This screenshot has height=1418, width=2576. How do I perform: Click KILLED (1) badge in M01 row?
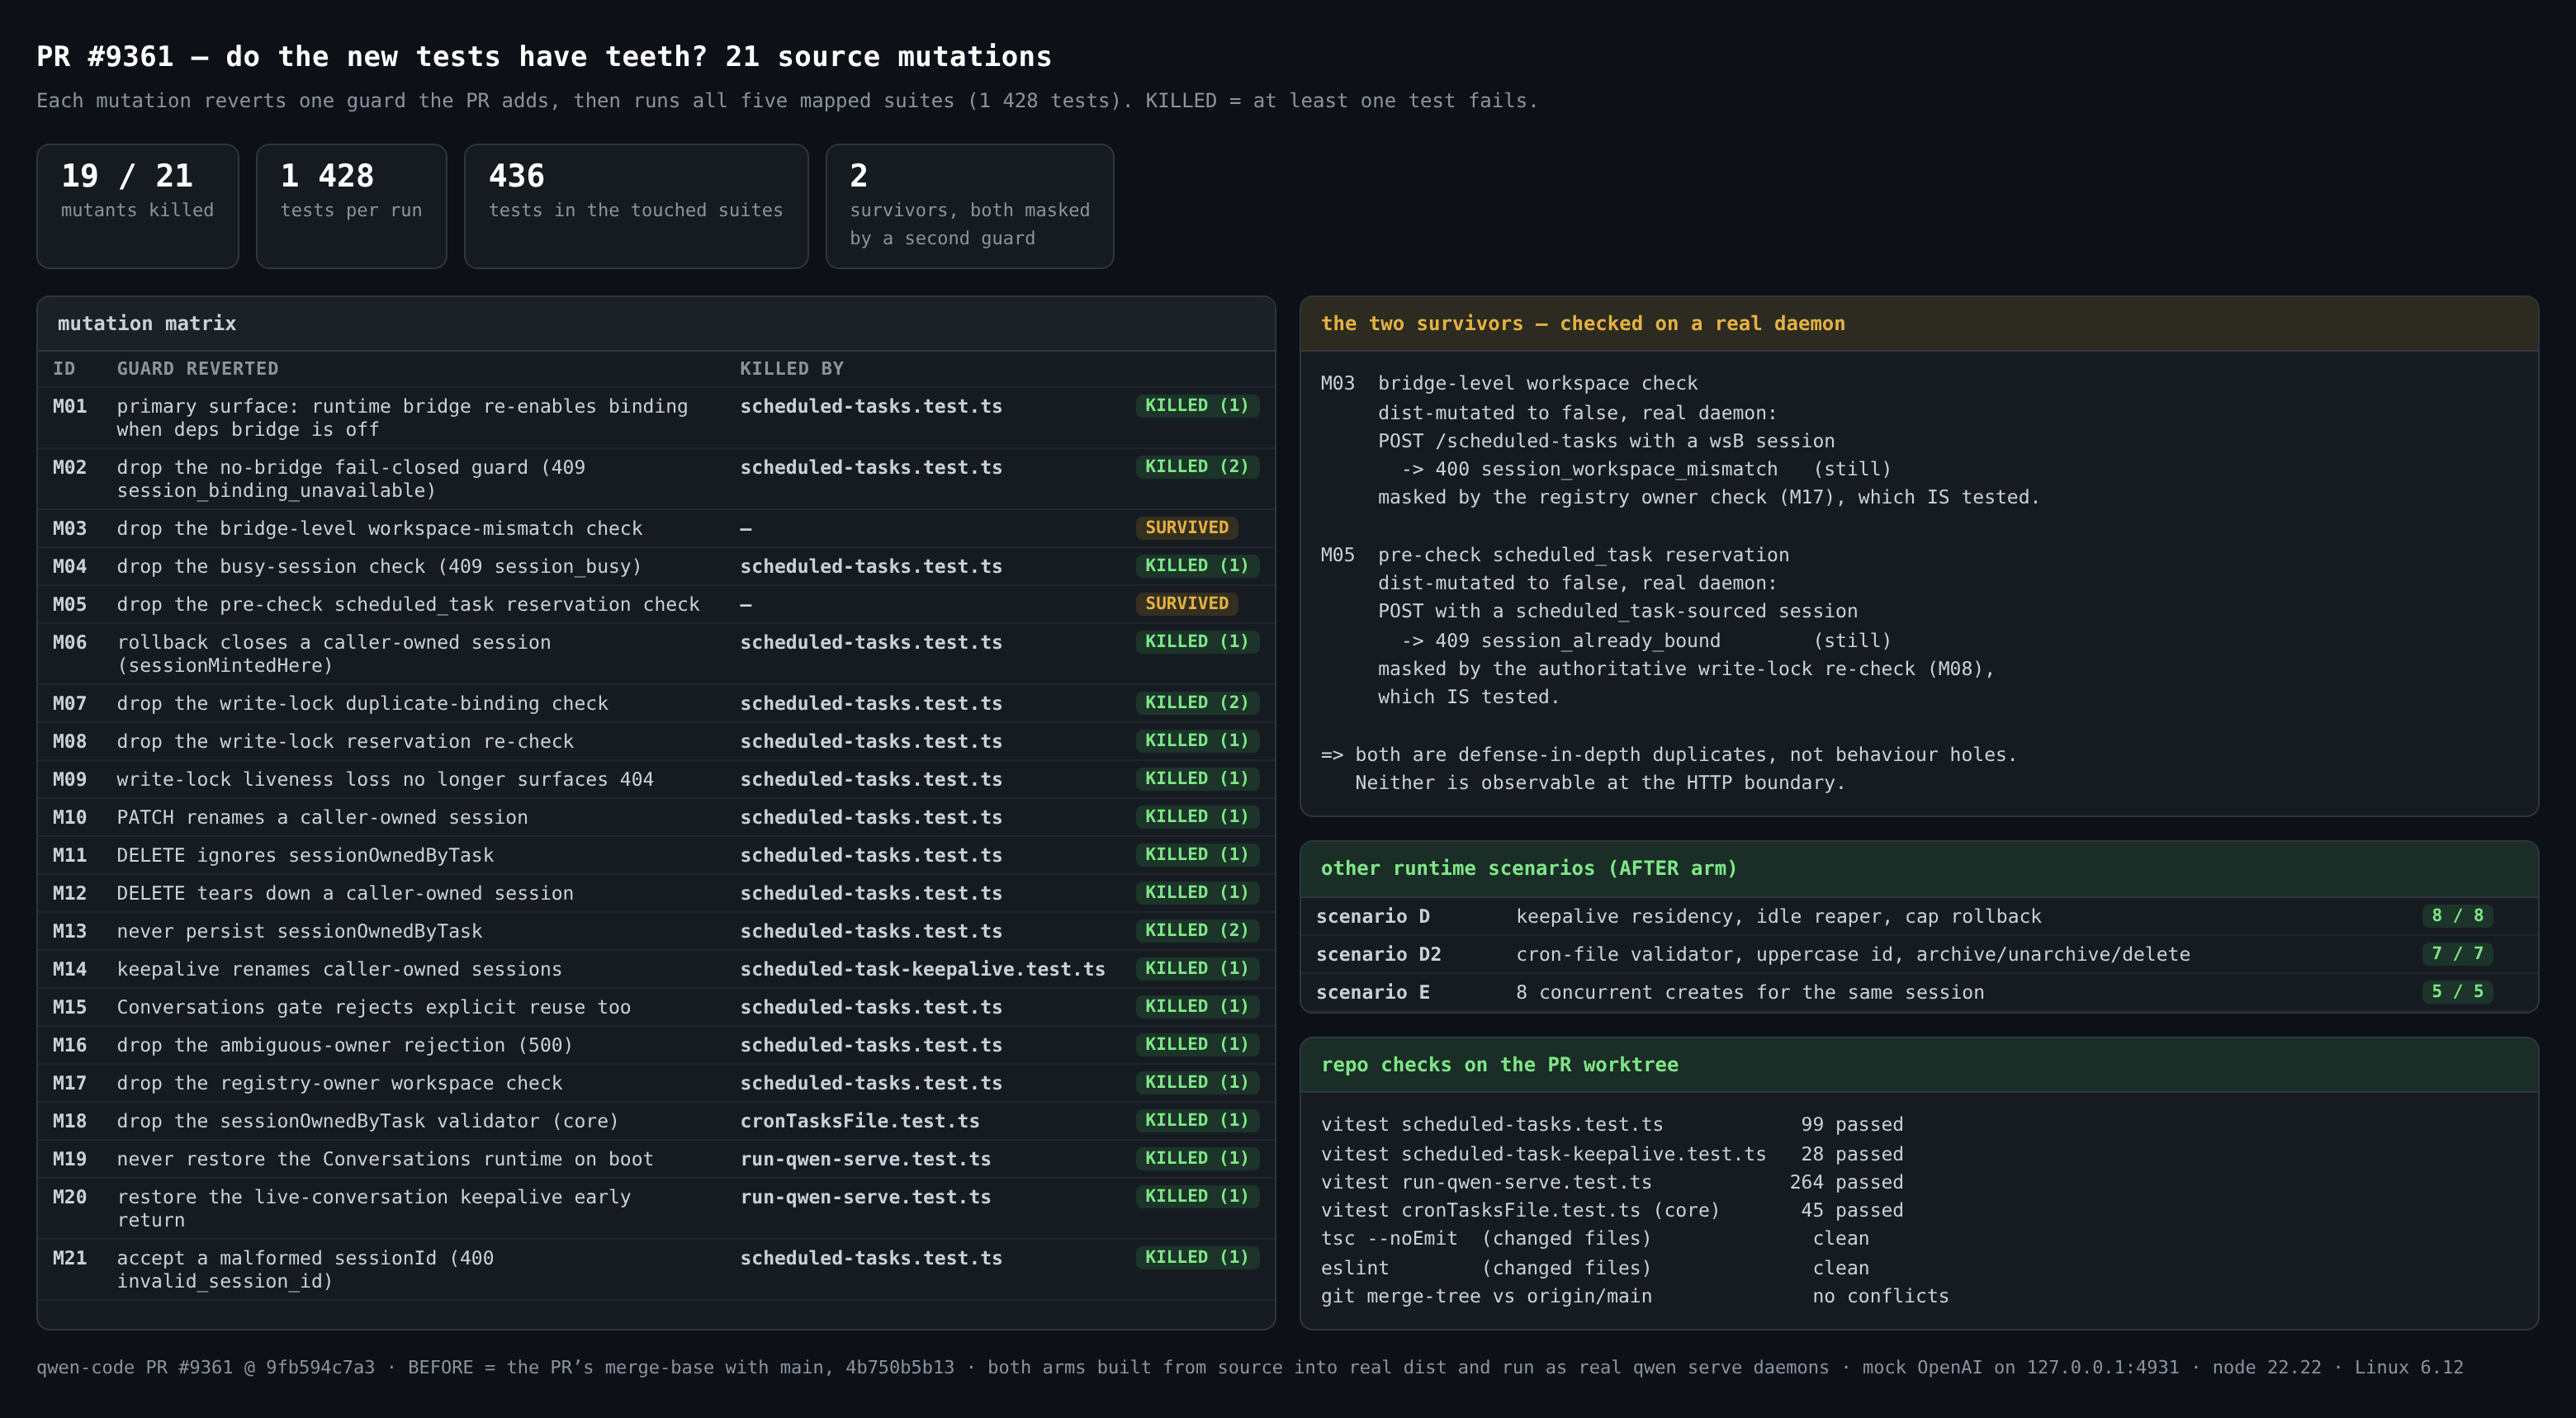pos(1197,405)
